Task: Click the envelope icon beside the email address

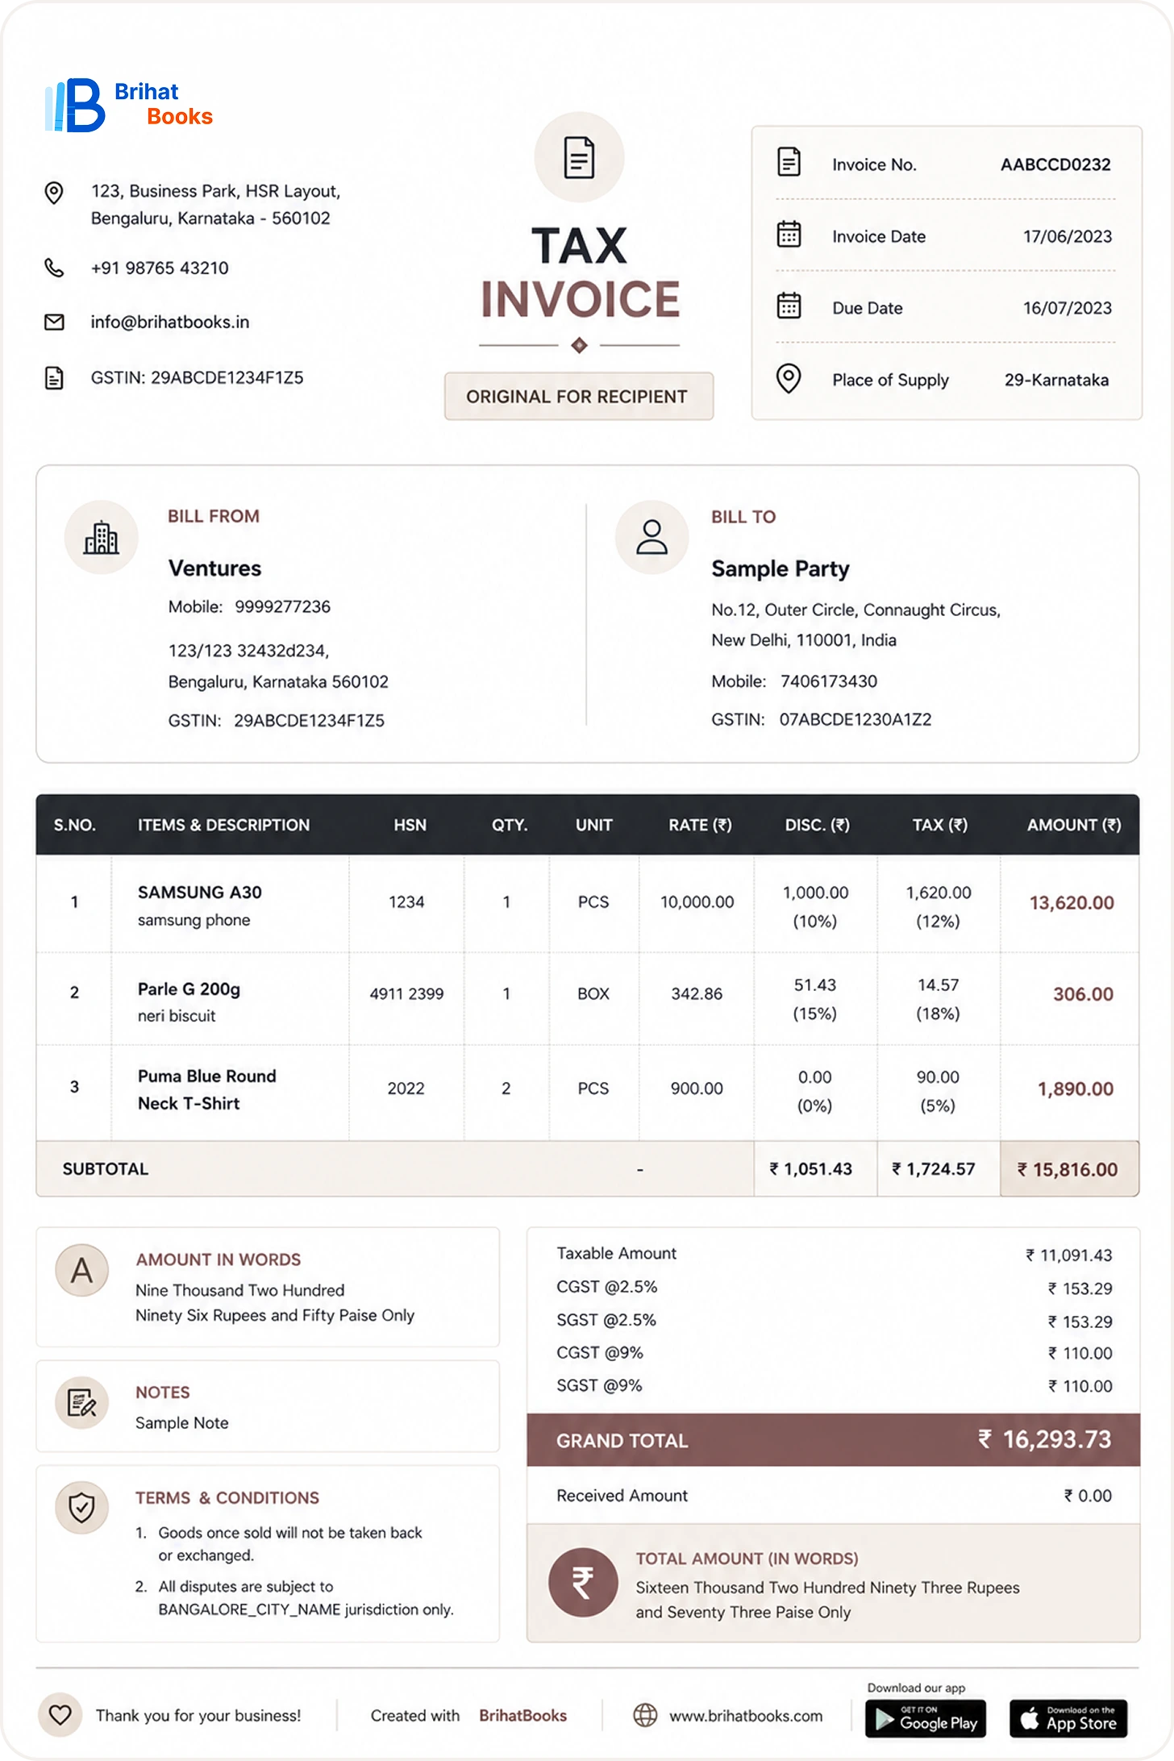Action: pos(54,323)
